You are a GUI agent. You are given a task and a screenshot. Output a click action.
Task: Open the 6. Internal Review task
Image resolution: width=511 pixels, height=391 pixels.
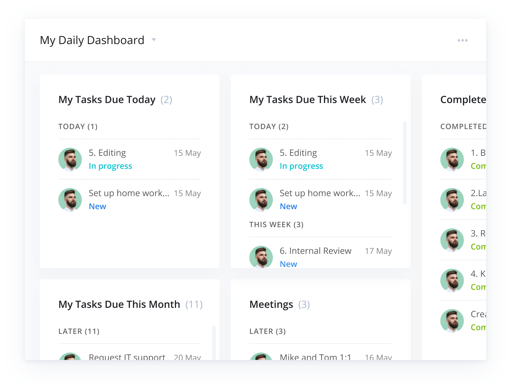pyautogui.click(x=315, y=251)
